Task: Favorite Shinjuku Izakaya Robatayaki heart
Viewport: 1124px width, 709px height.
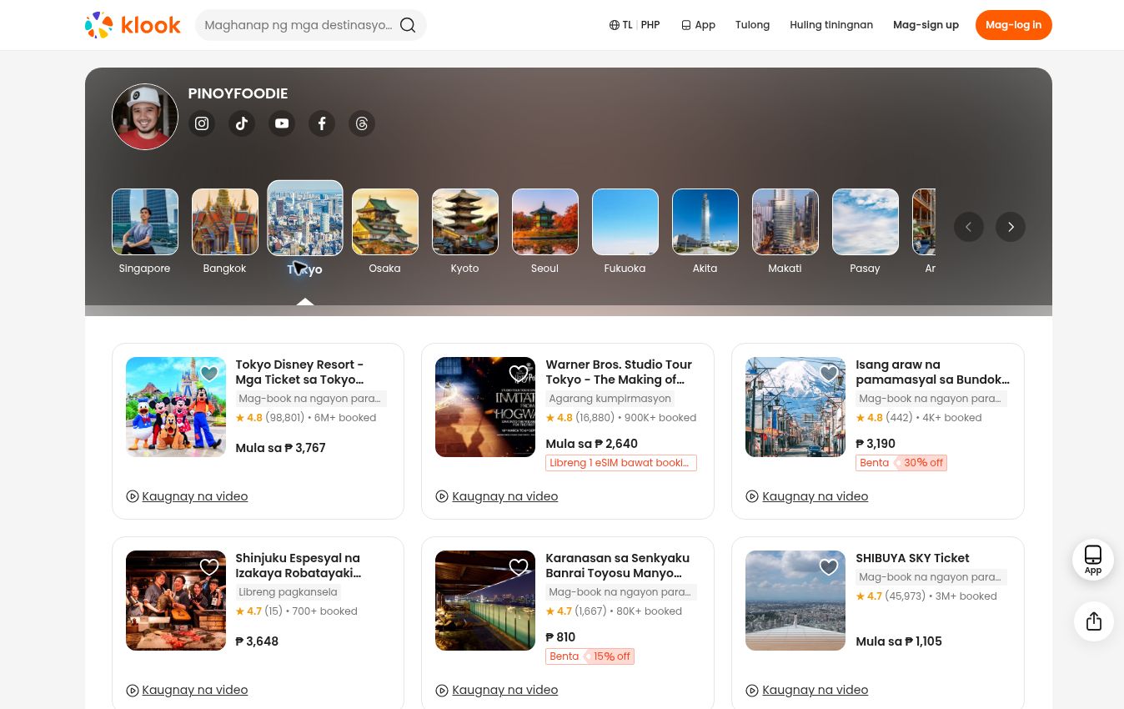Action: 209,567
